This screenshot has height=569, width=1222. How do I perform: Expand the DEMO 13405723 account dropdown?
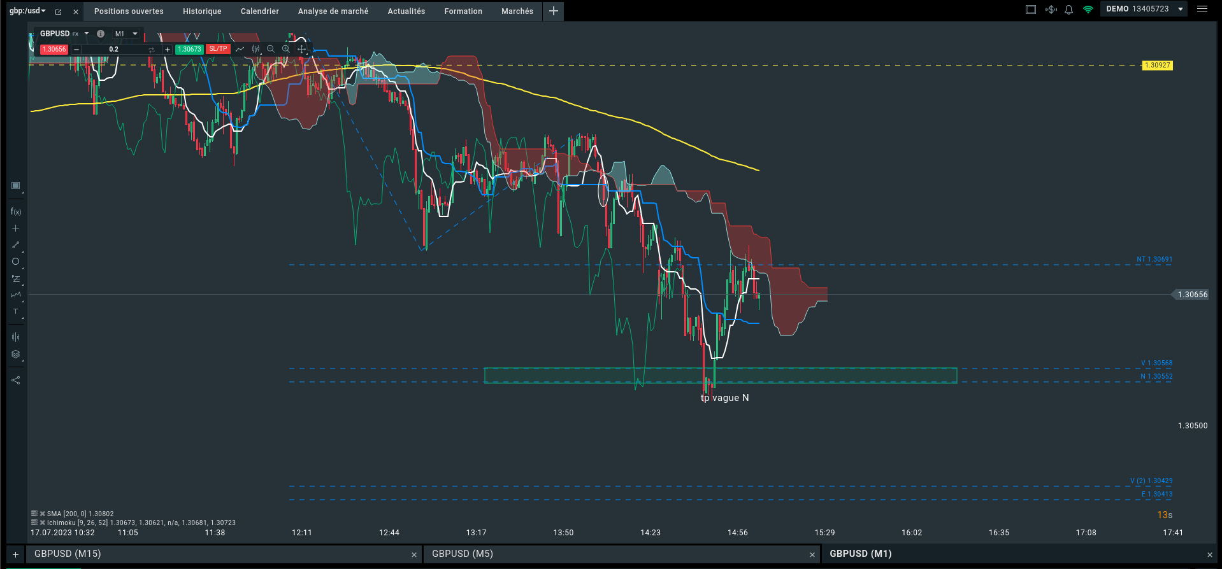point(1181,10)
